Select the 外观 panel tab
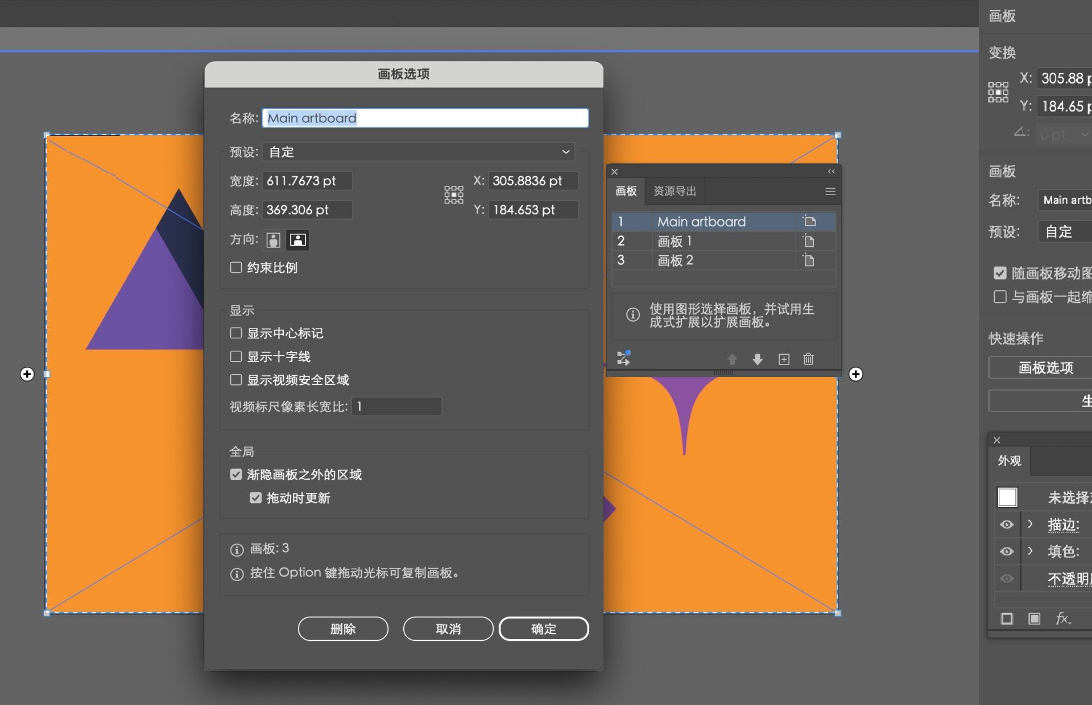 pyautogui.click(x=1010, y=461)
